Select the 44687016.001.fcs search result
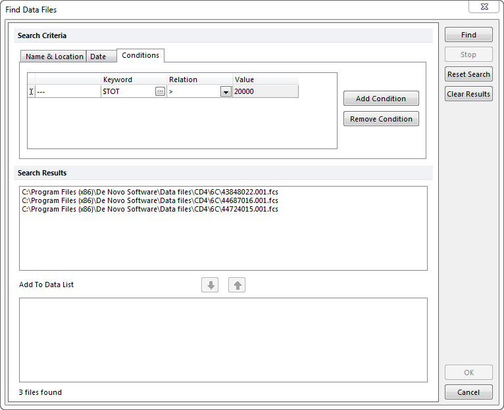Image resolution: width=504 pixels, height=410 pixels. tap(150, 200)
